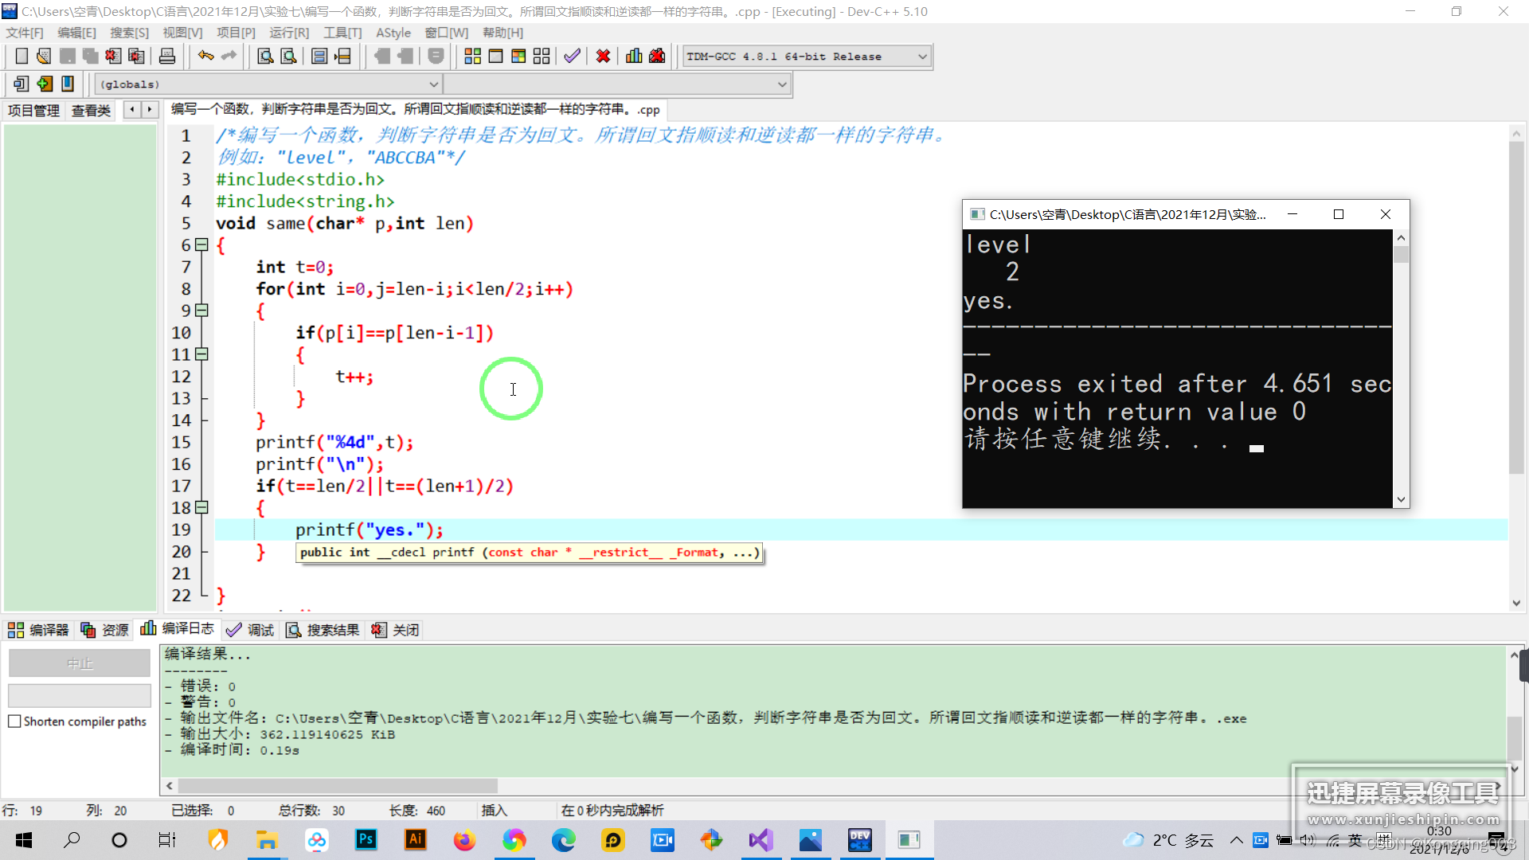This screenshot has width=1529, height=860.
Task: Enable Shorten compiler paths checkbox
Action: pos(14,721)
